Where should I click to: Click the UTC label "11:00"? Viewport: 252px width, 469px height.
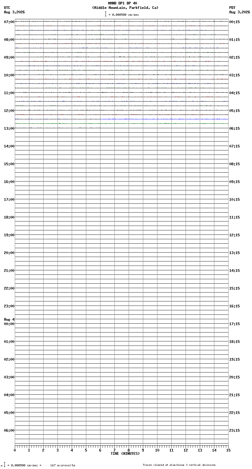coord(9,93)
